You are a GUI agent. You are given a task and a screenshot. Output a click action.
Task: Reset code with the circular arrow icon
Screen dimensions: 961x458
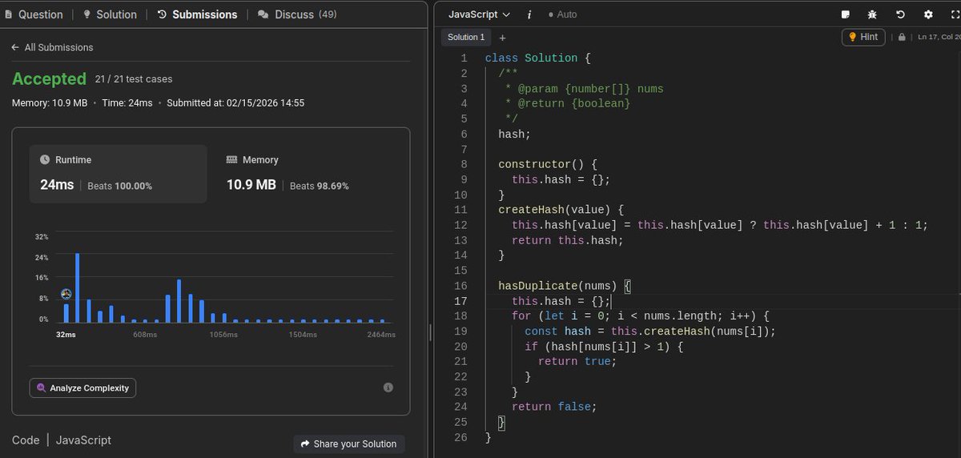point(900,14)
